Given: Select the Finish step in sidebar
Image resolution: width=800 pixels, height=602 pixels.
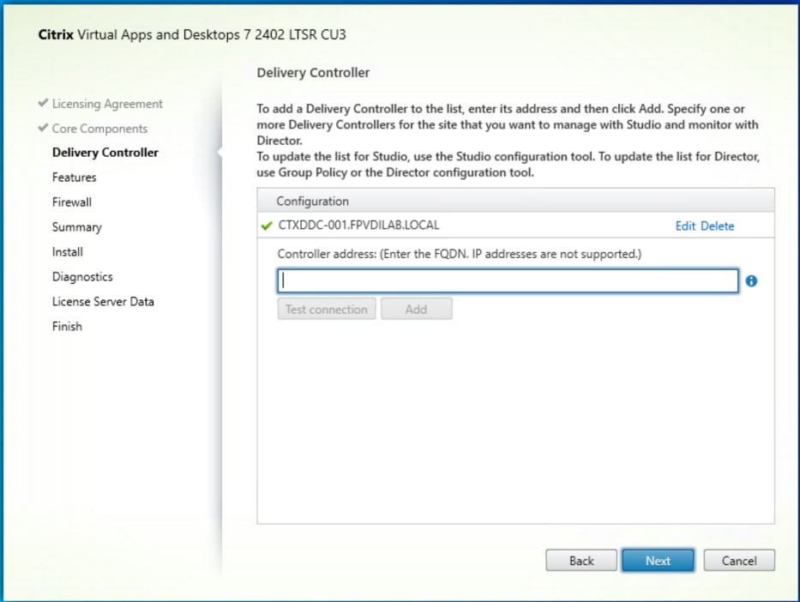Looking at the screenshot, I should tap(67, 327).
